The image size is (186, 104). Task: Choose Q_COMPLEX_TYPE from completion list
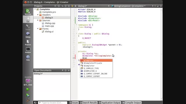[96, 68]
